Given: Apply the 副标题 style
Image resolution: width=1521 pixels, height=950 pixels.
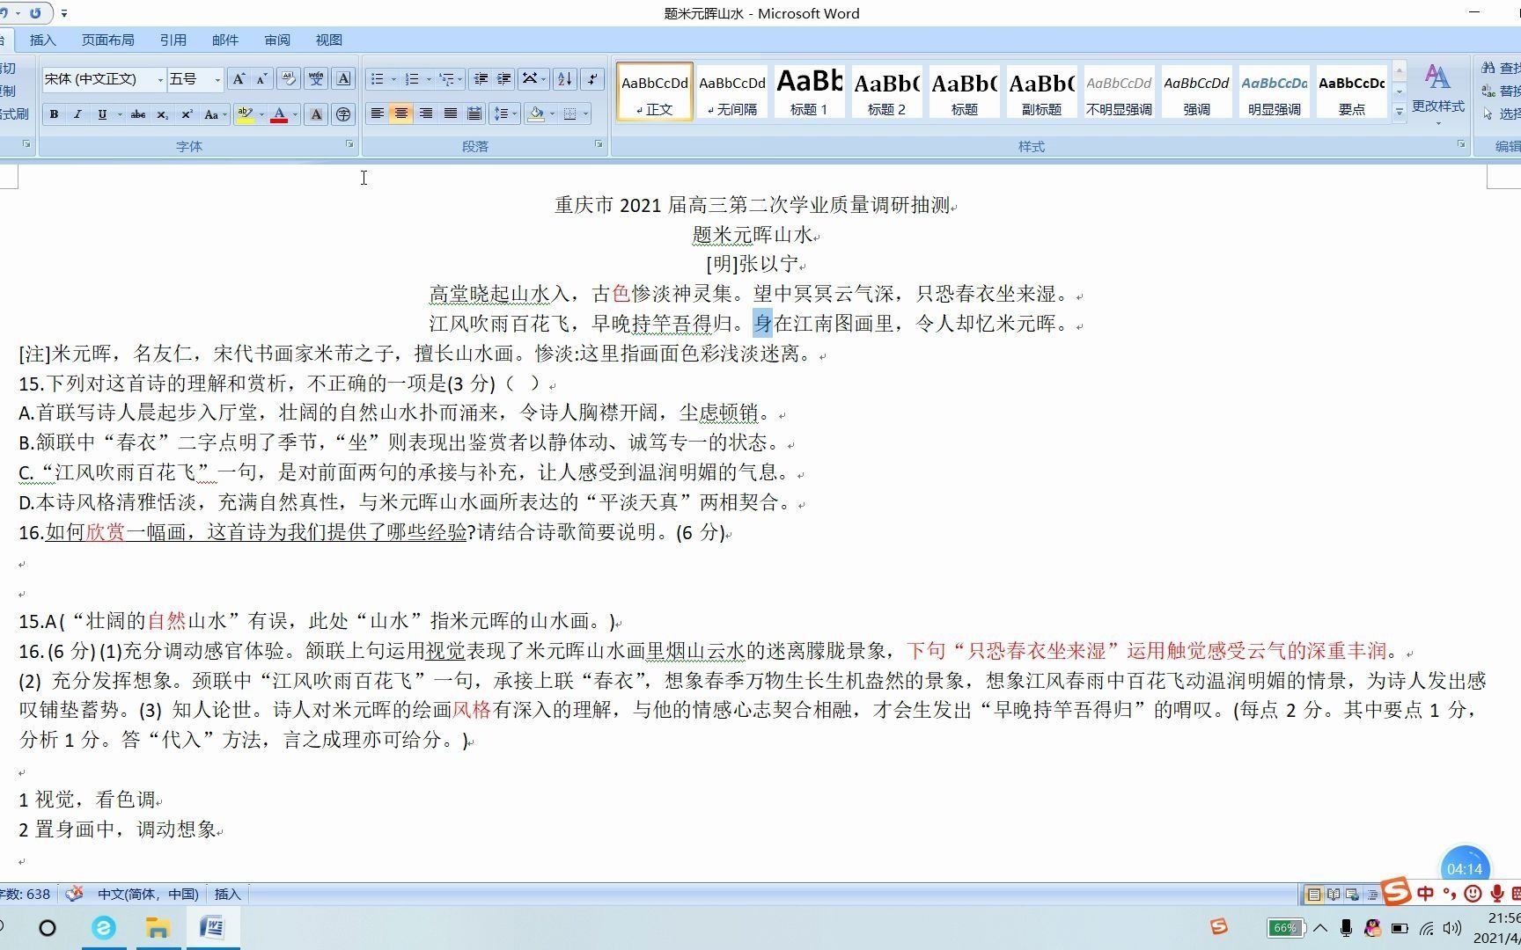Looking at the screenshot, I should pyautogui.click(x=1041, y=91).
